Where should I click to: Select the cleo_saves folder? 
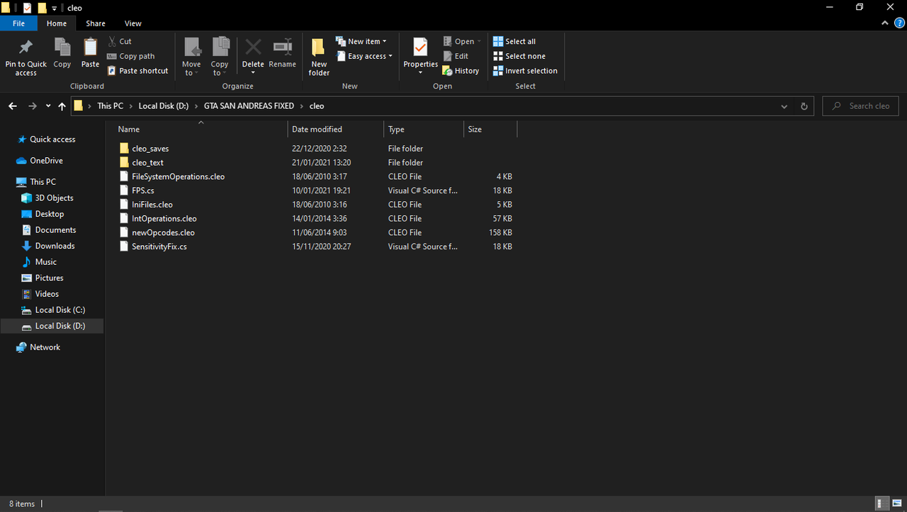(x=150, y=149)
